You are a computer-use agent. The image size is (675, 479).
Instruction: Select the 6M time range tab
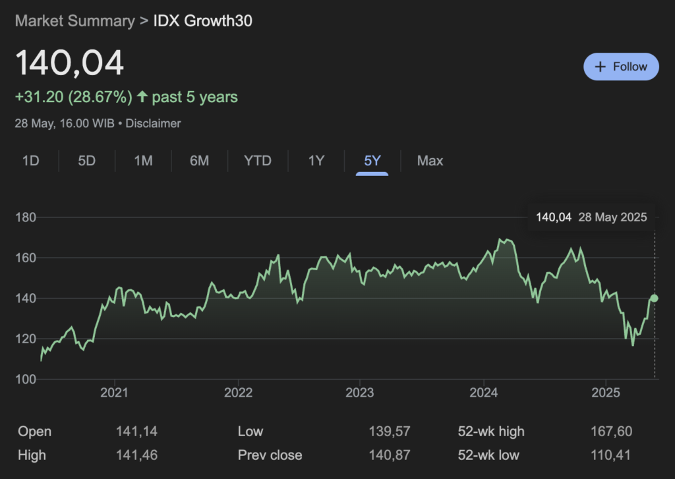point(199,161)
